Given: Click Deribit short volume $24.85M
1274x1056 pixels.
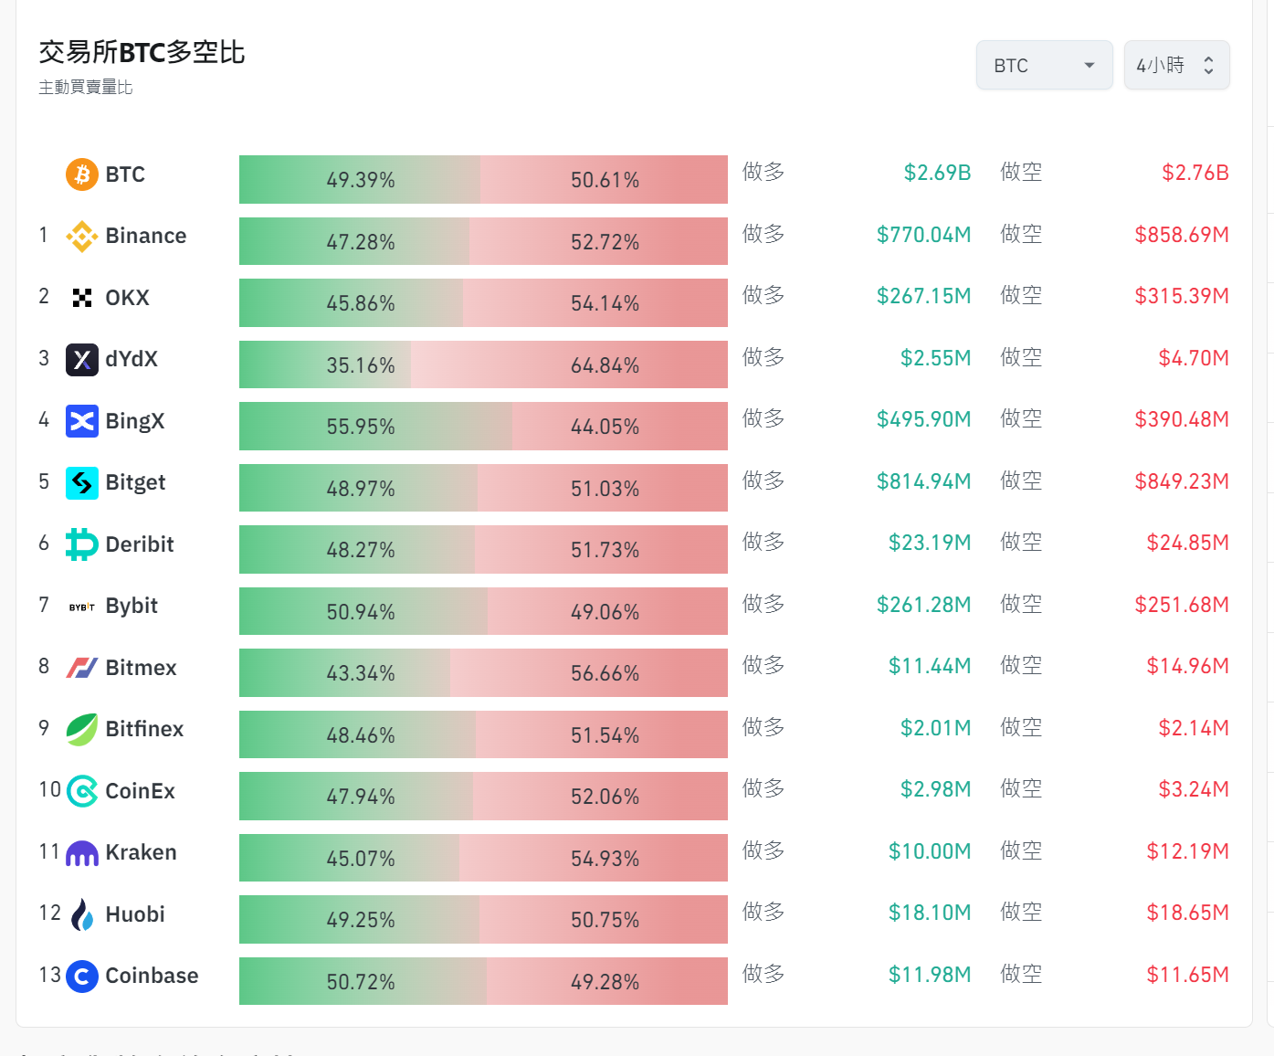Looking at the screenshot, I should pos(1187,543).
